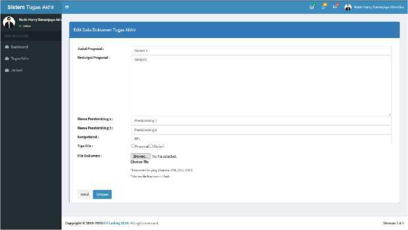Click Browse to choose a document file
Image resolution: width=408 pixels, height=230 pixels.
pos(141,156)
